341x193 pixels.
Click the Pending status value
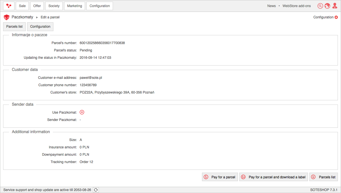(x=86, y=50)
